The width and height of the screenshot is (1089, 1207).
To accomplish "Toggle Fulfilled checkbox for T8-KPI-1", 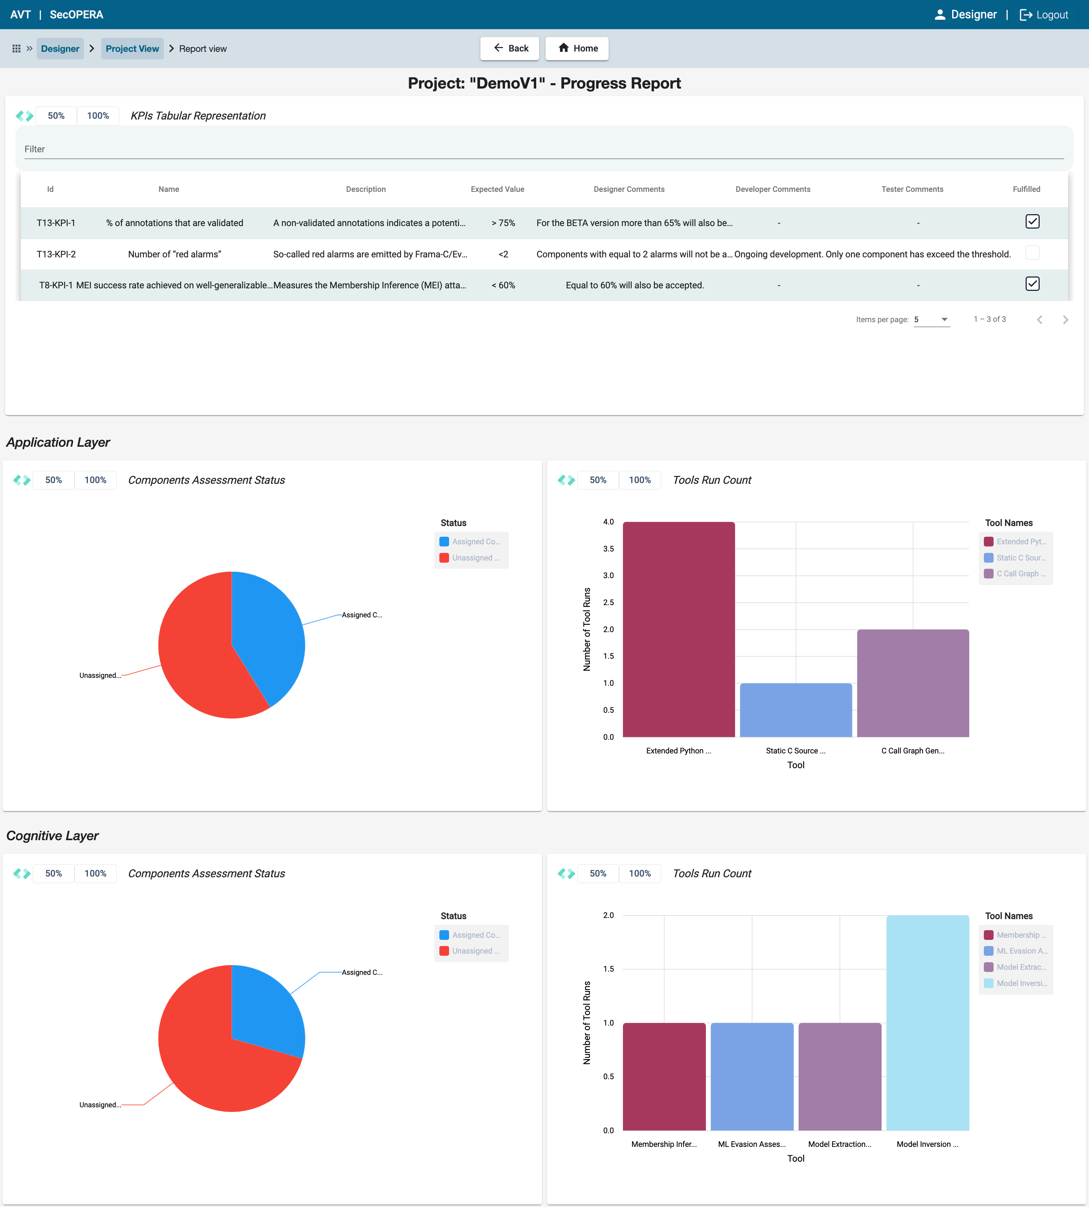I will (x=1032, y=284).
